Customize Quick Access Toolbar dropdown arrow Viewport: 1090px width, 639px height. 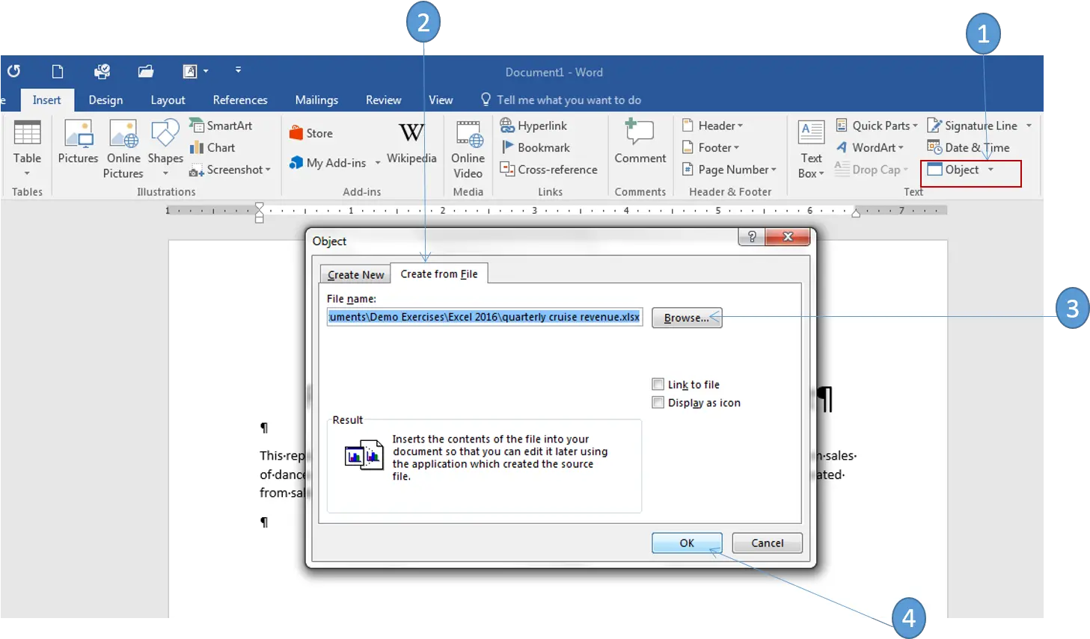click(x=238, y=70)
